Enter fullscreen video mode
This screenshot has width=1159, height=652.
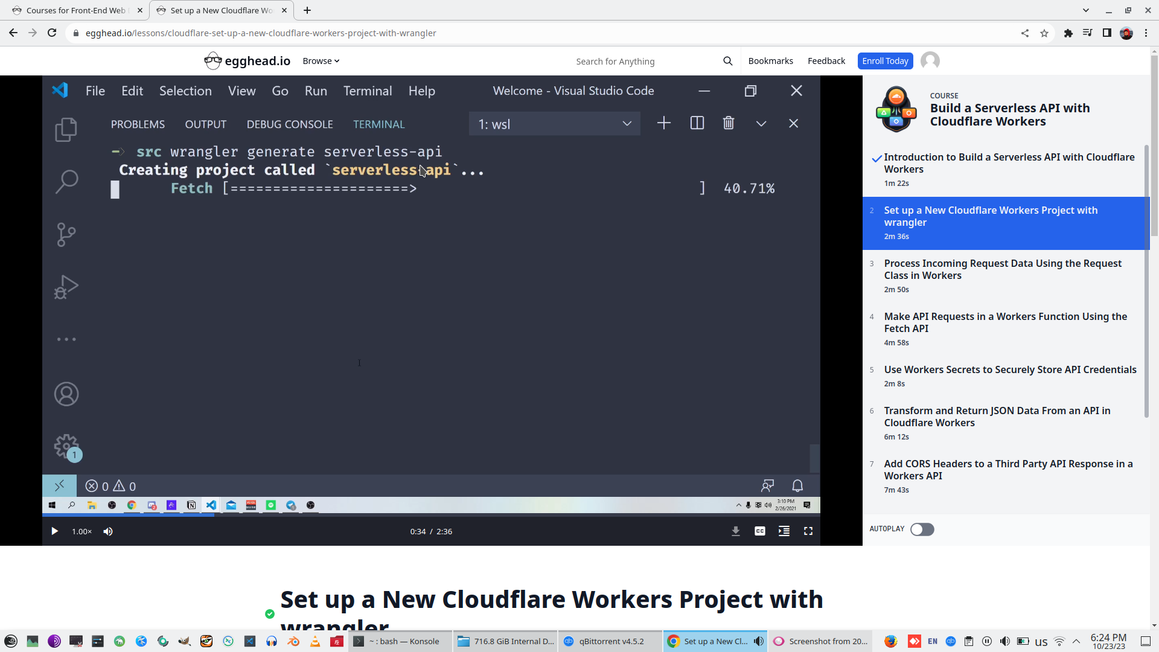(808, 531)
